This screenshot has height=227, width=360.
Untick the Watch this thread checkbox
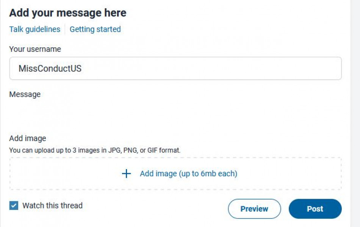14,206
